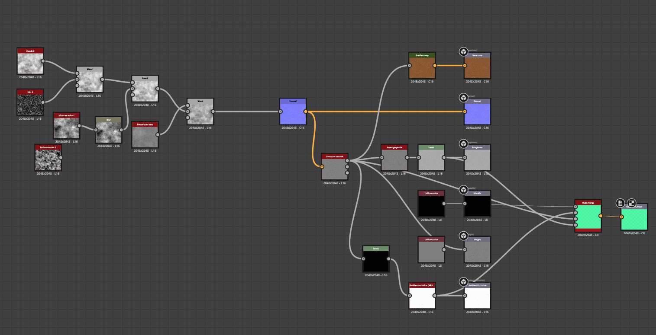This screenshot has width=656, height=335.
Task: Click the document icon above the mask output node
Action: [620, 203]
